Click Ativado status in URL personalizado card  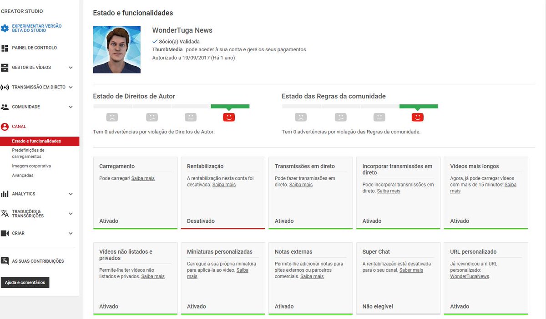click(460, 306)
